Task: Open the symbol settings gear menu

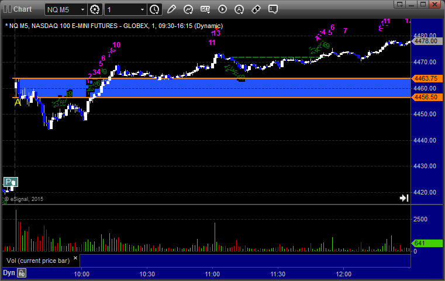Action: (x=95, y=10)
